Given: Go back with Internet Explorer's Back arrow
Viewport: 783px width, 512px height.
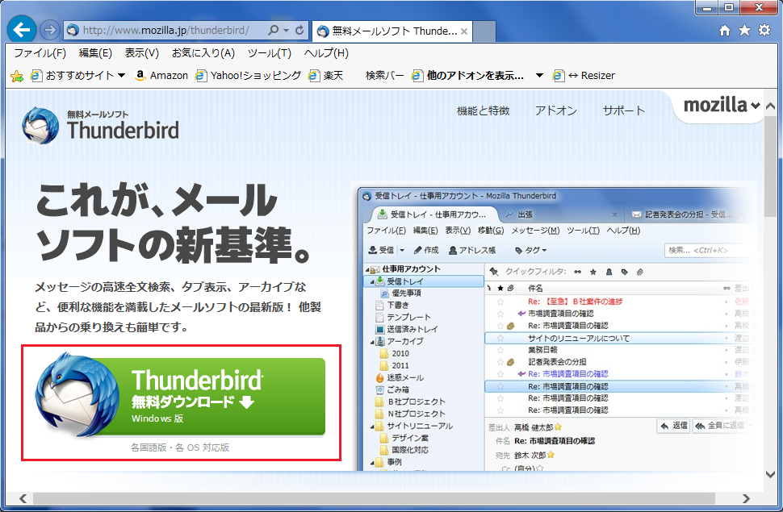Looking at the screenshot, I should [x=22, y=30].
